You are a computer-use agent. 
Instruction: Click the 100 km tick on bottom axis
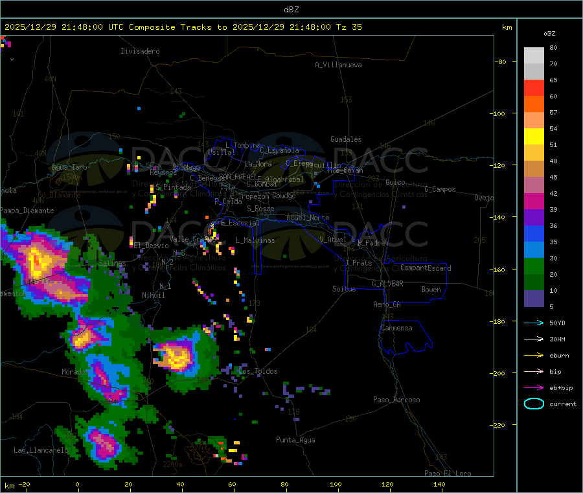coord(336,484)
